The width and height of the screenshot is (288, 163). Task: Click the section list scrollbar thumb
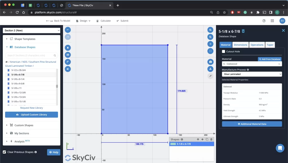tap(57, 86)
